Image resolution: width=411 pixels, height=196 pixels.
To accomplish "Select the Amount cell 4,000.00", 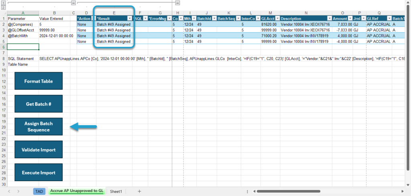I will pos(342,36).
